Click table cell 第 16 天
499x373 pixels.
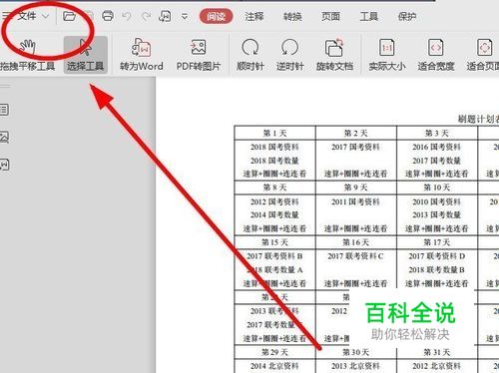point(355,242)
